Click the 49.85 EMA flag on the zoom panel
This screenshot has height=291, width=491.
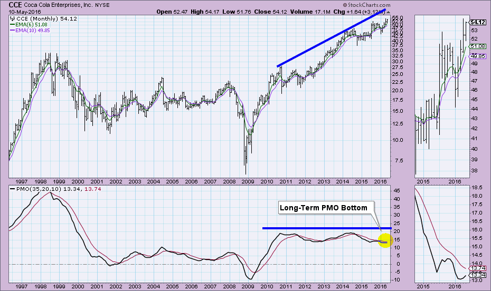[478, 56]
